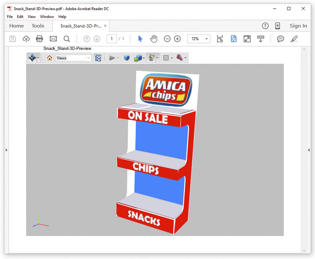Switch to the Tools tab
Viewport: 315px width, 259px height.
click(38, 26)
